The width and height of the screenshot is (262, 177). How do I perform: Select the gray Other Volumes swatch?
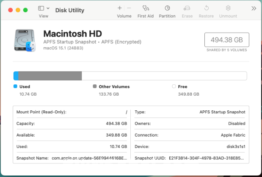(x=95, y=86)
